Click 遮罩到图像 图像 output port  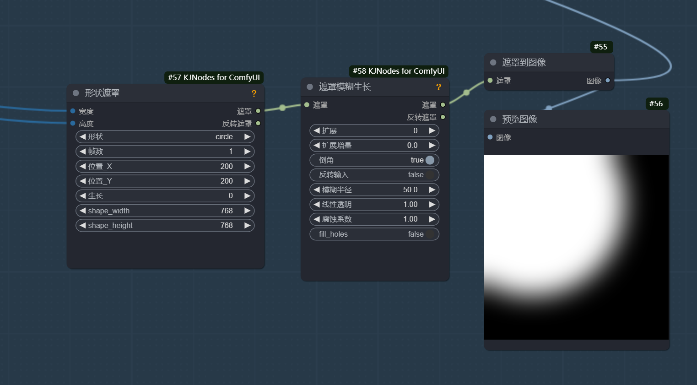[608, 80]
